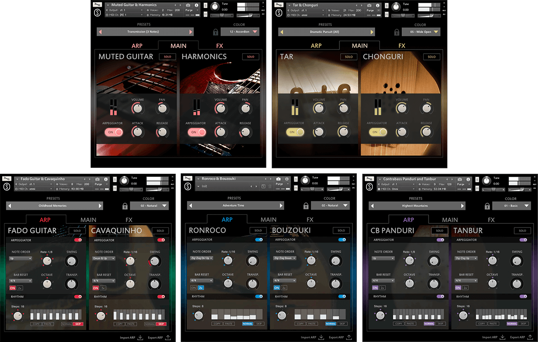538x342 pixels.
Task: Adjust the Chonguri Volume knob
Action: (402, 108)
